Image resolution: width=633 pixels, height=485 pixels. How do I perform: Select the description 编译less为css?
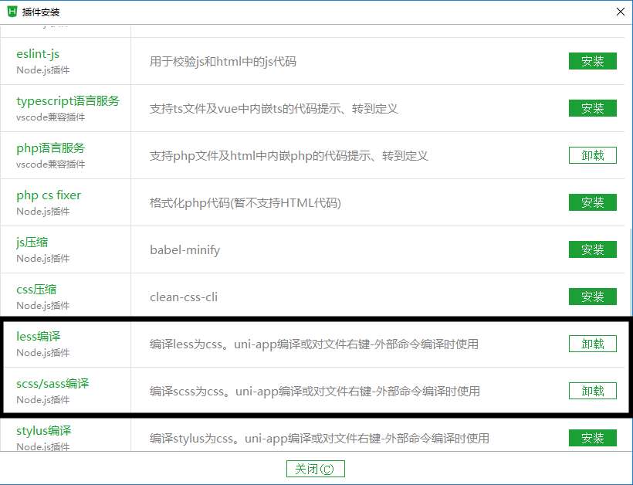tap(313, 344)
